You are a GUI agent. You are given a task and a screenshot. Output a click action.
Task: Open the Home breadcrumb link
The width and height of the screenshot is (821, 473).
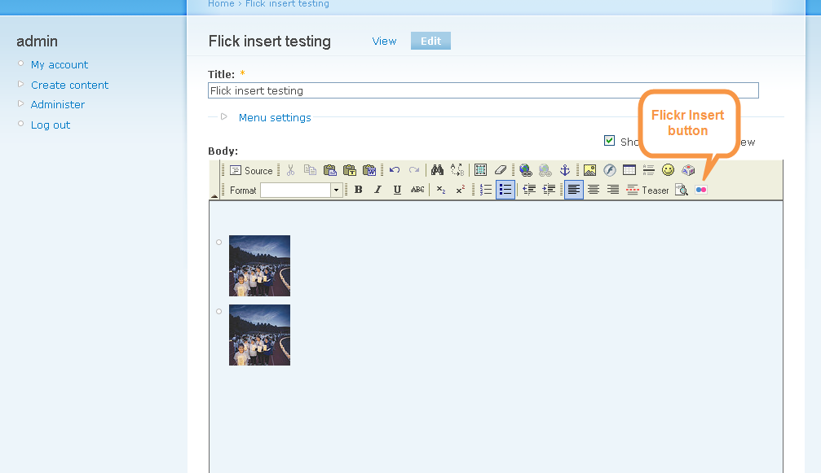click(x=220, y=4)
